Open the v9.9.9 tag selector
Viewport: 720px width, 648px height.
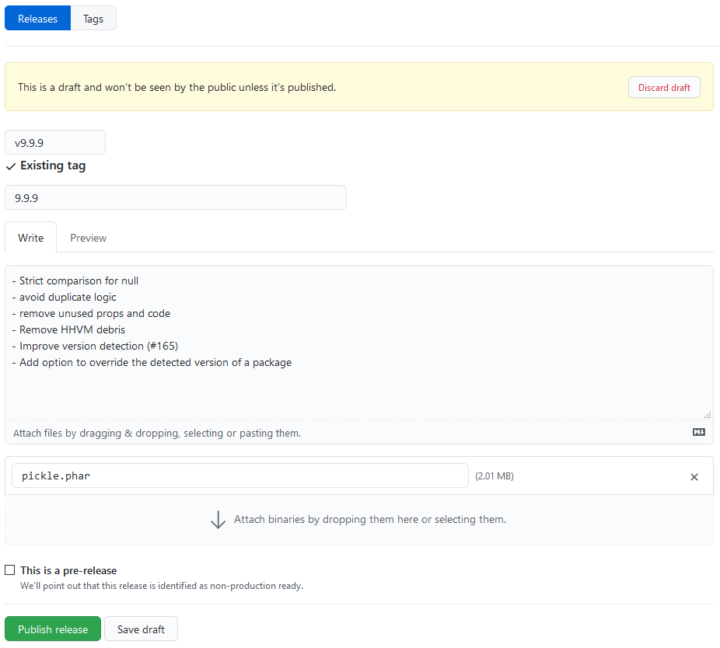[x=54, y=142]
